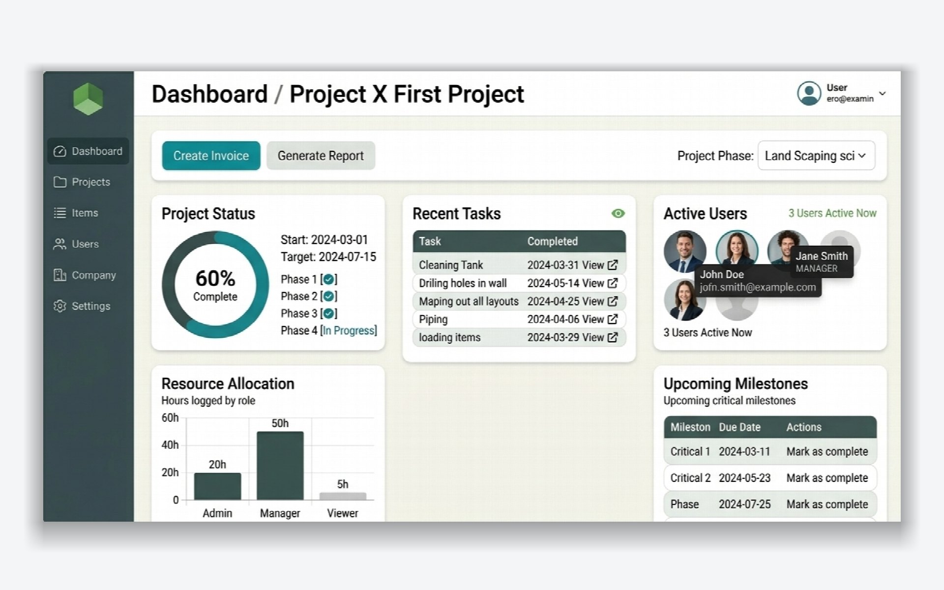Expand the user account chevron
Viewport: 944px width, 590px height.
coord(883,93)
